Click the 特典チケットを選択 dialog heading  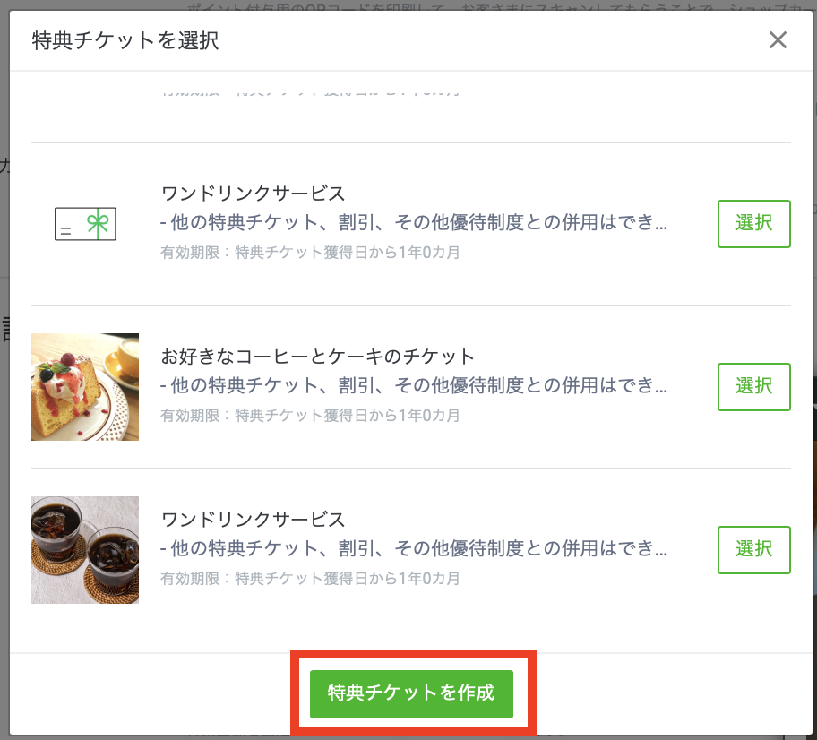tap(125, 41)
